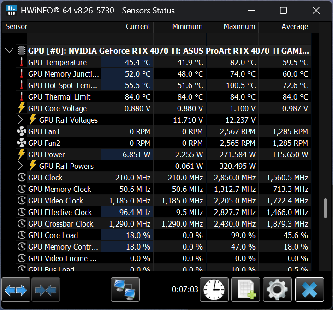
Task: Click the Sensor column header
Action: pos(51,27)
